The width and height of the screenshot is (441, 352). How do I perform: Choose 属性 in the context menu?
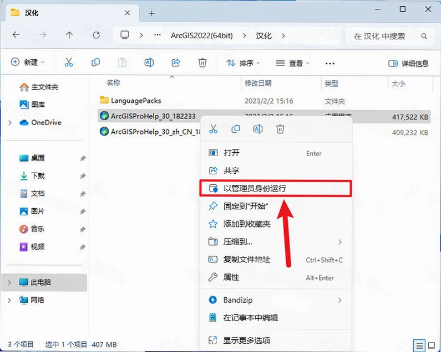276,277
